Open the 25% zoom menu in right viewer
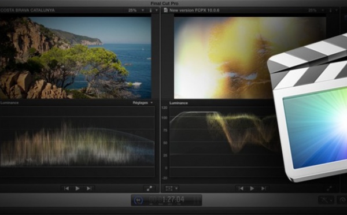Viewport: 347px width, 215px height. (x=316, y=10)
